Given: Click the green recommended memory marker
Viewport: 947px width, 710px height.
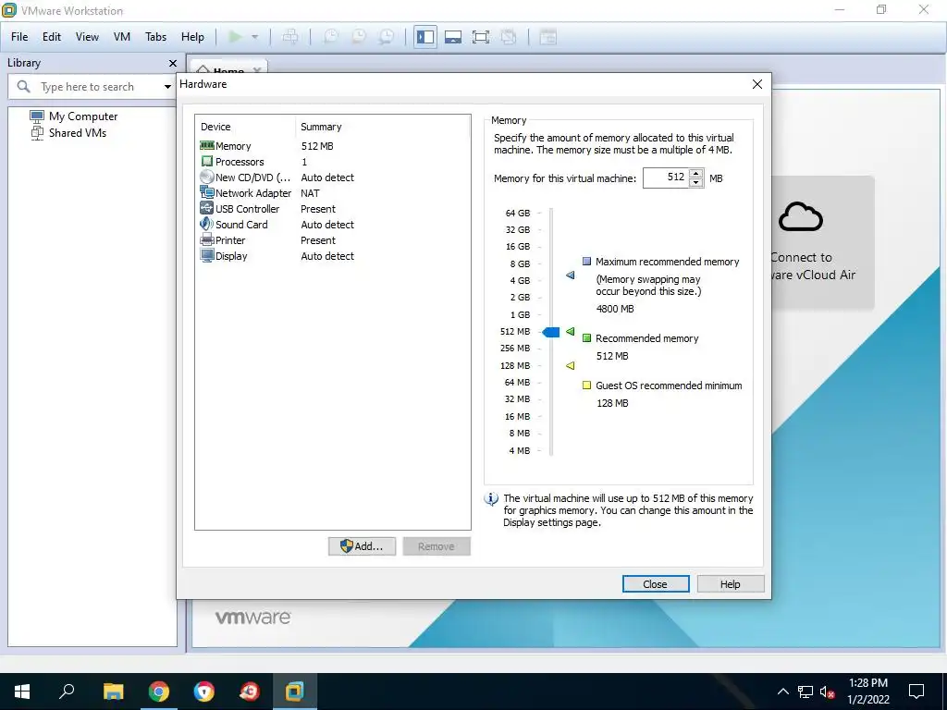Looking at the screenshot, I should click(570, 332).
